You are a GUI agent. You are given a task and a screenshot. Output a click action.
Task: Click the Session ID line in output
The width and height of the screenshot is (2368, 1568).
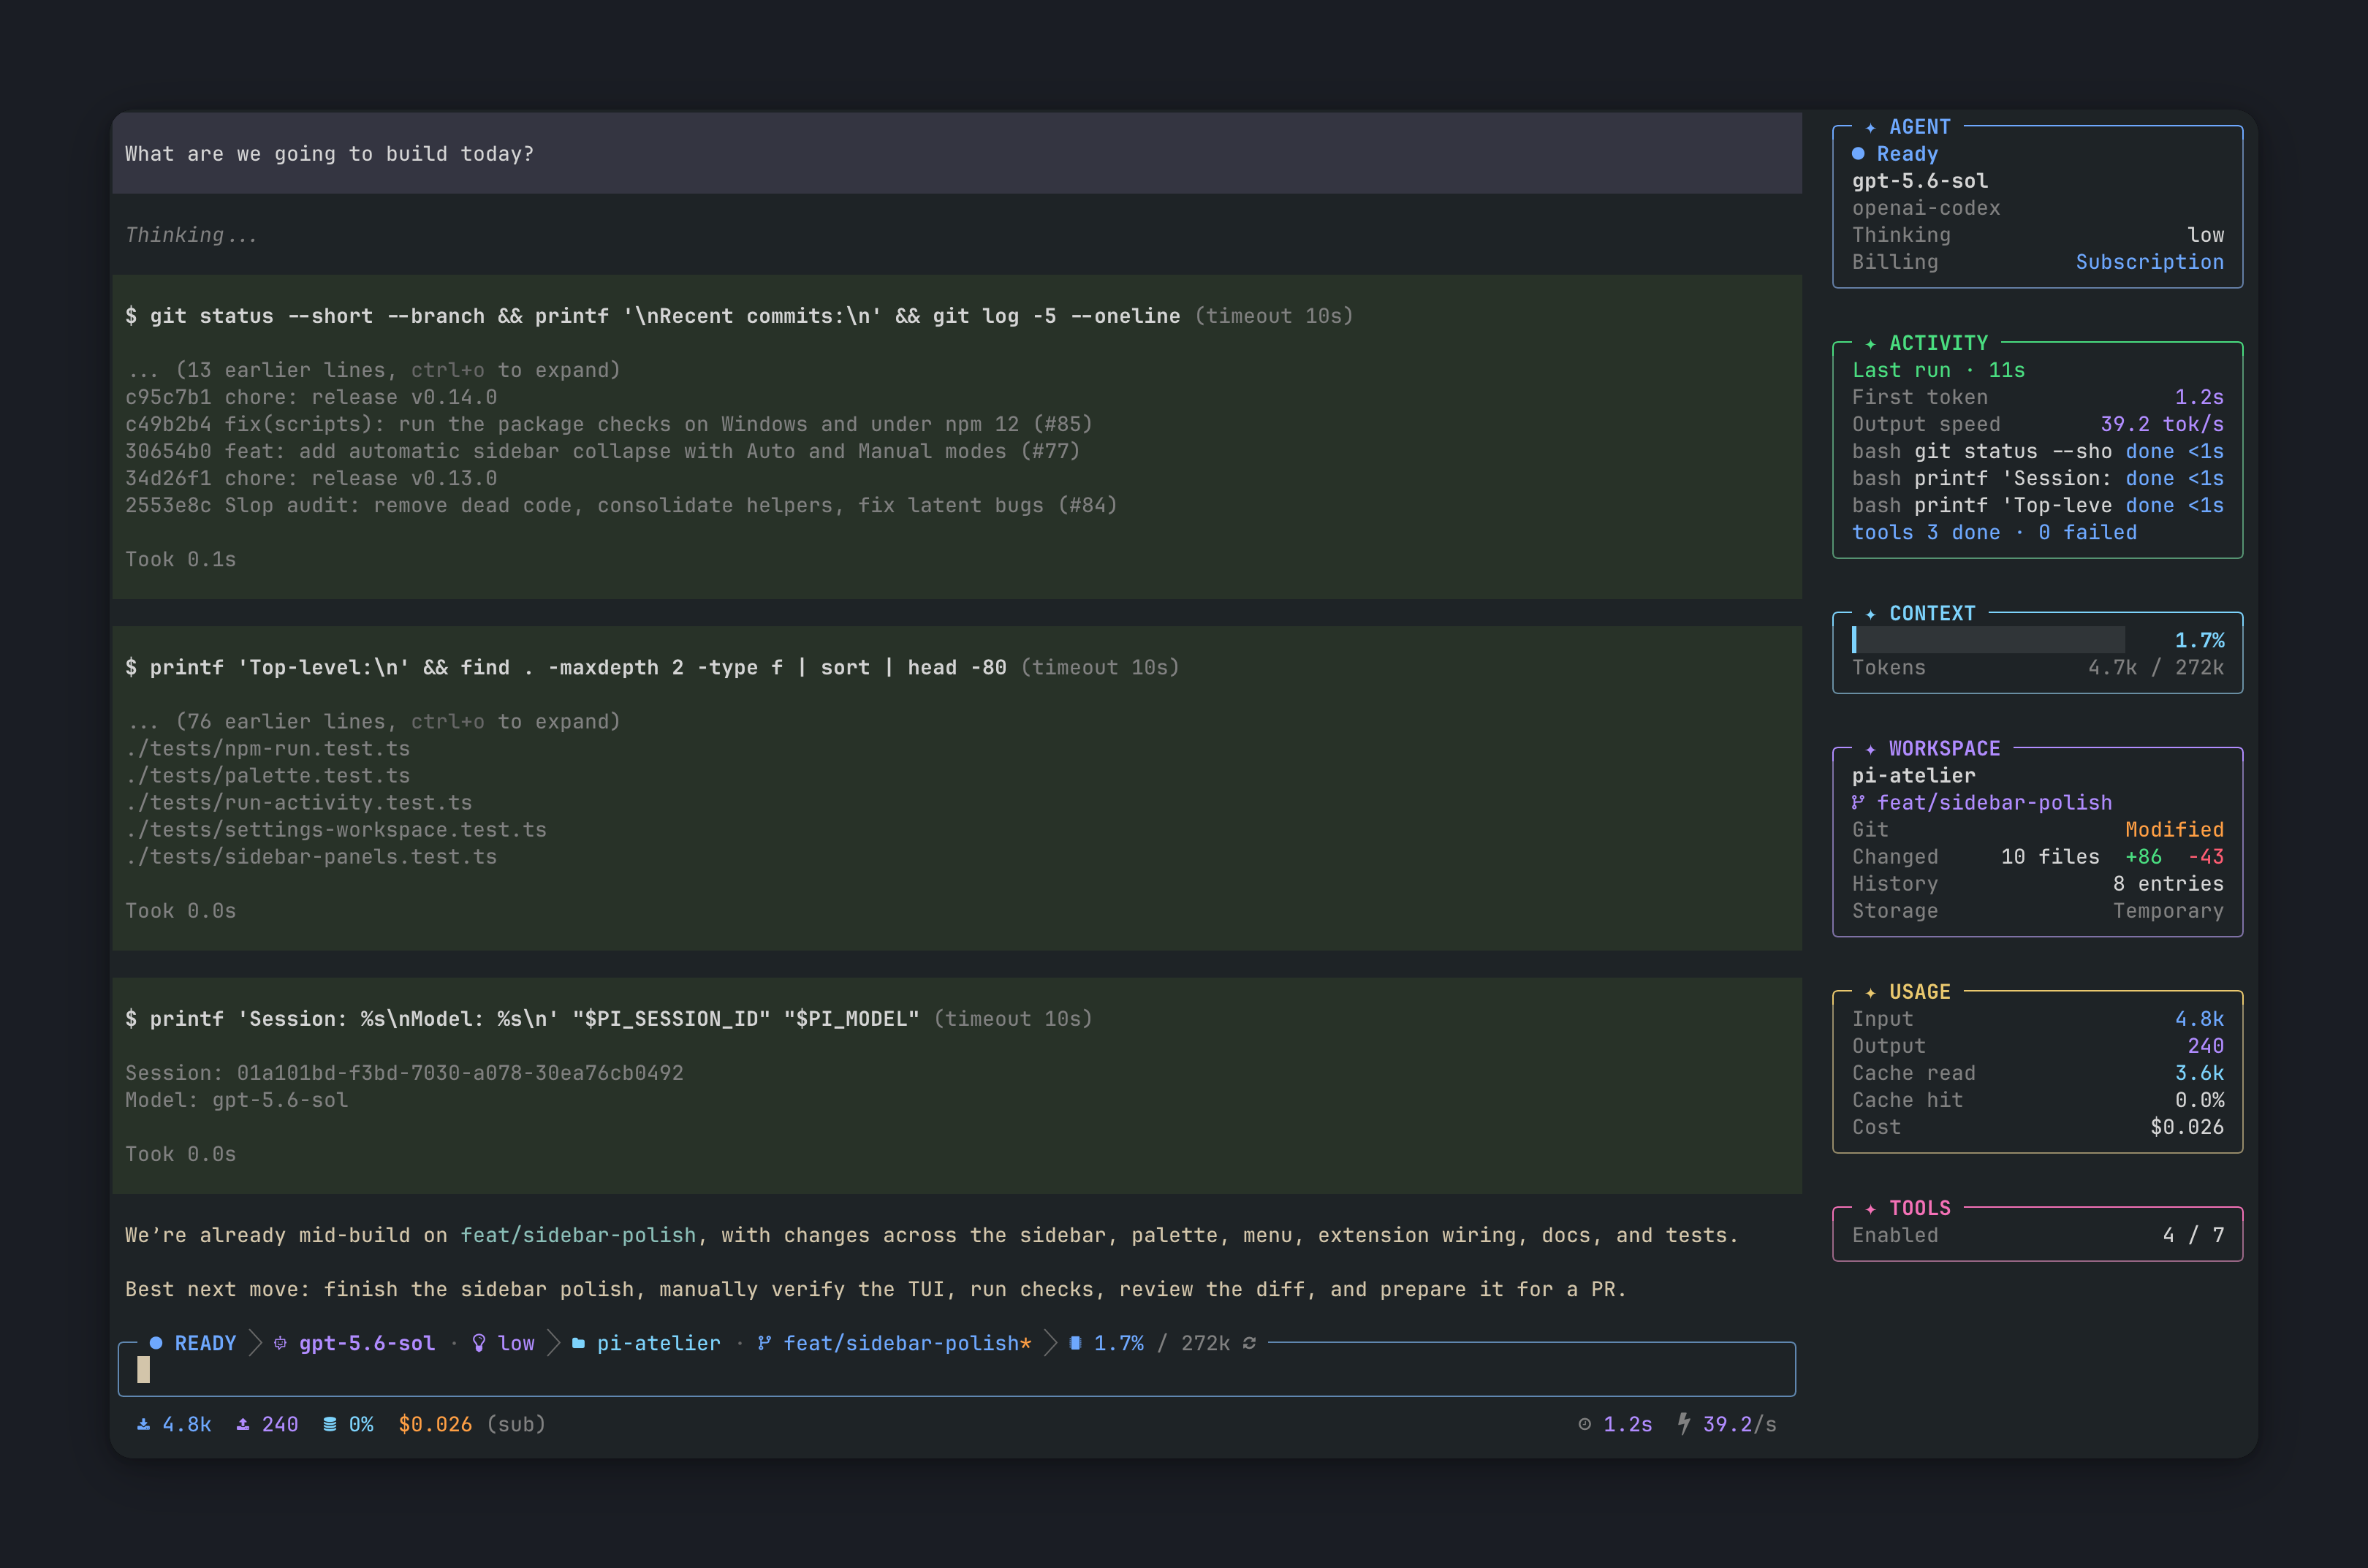(x=404, y=1073)
